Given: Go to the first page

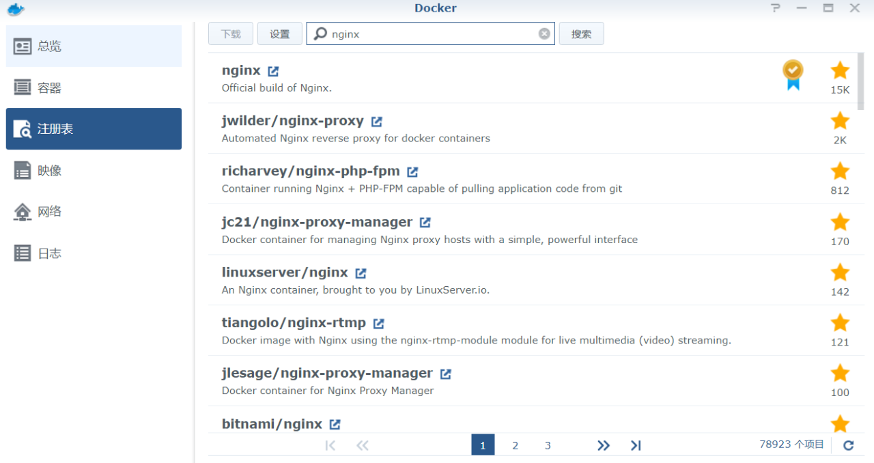Looking at the screenshot, I should coord(330,445).
